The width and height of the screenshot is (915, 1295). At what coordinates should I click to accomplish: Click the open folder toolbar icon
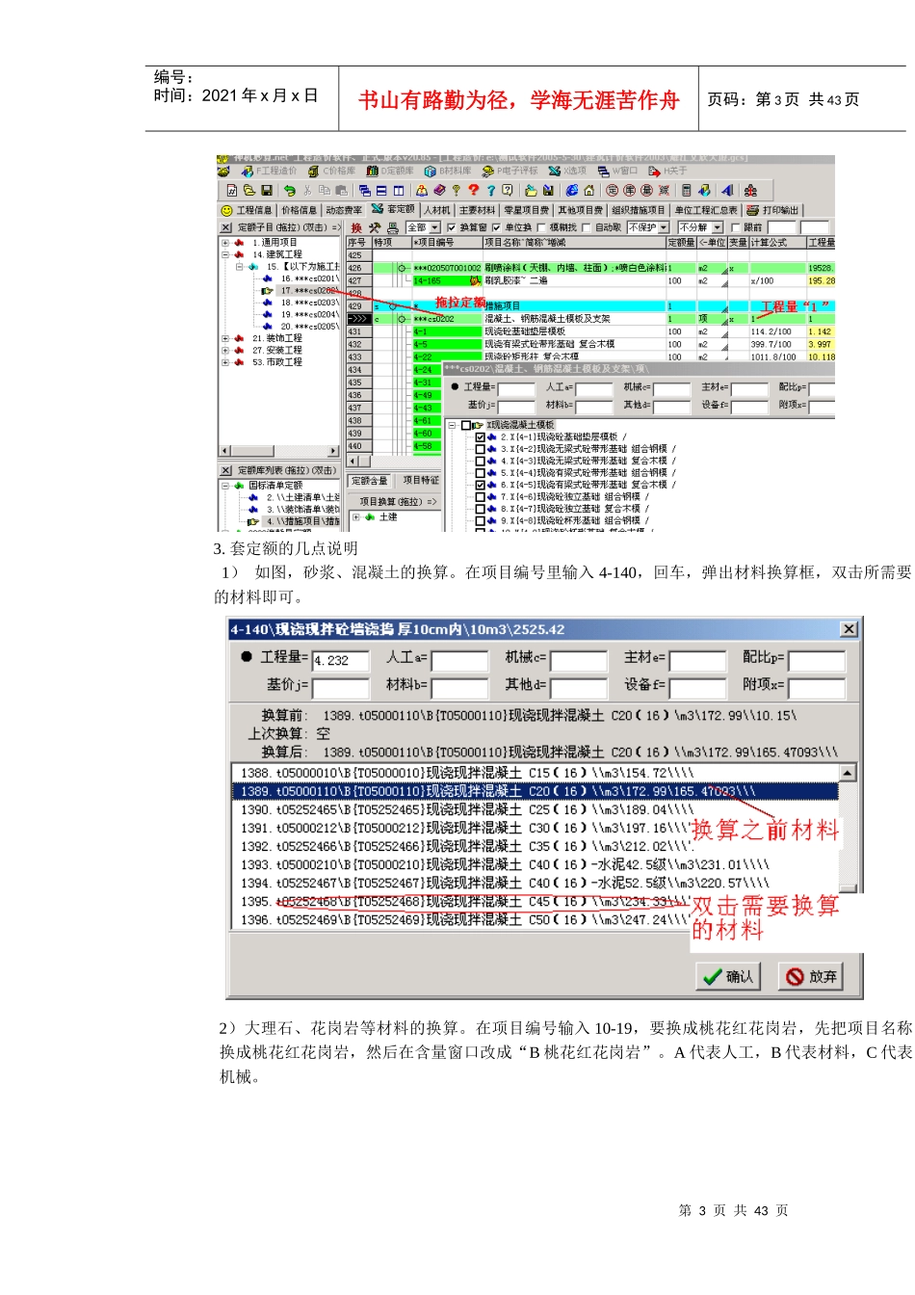tap(248, 191)
